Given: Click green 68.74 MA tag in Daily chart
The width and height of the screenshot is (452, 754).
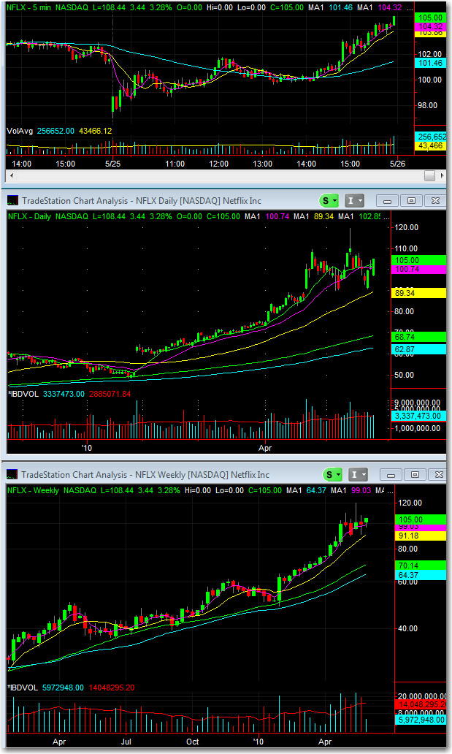Looking at the screenshot, I should pos(419,337).
